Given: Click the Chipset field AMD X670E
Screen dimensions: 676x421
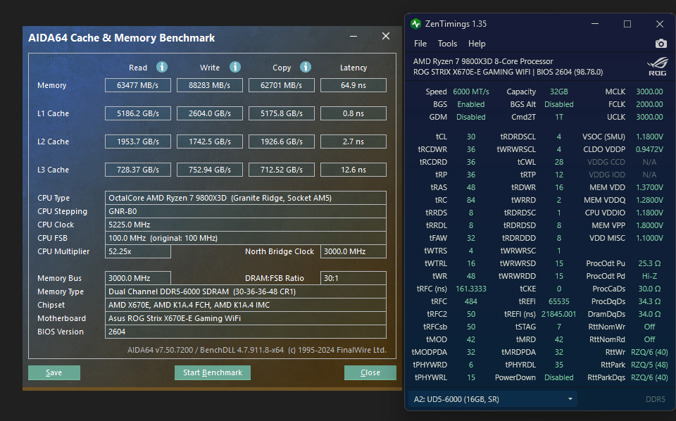Looking at the screenshot, I should (245, 305).
